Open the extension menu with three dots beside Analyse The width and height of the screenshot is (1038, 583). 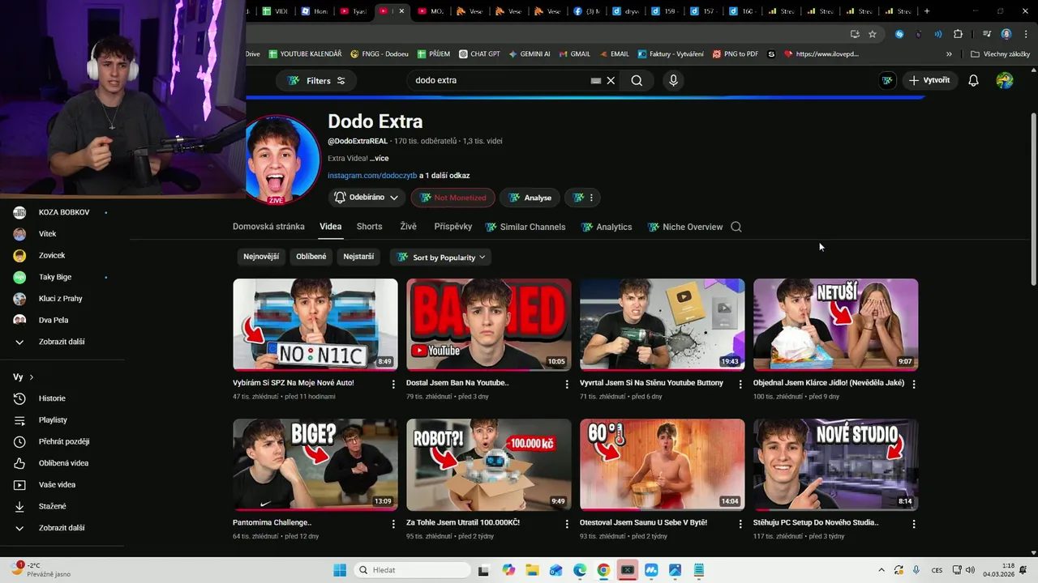click(584, 198)
